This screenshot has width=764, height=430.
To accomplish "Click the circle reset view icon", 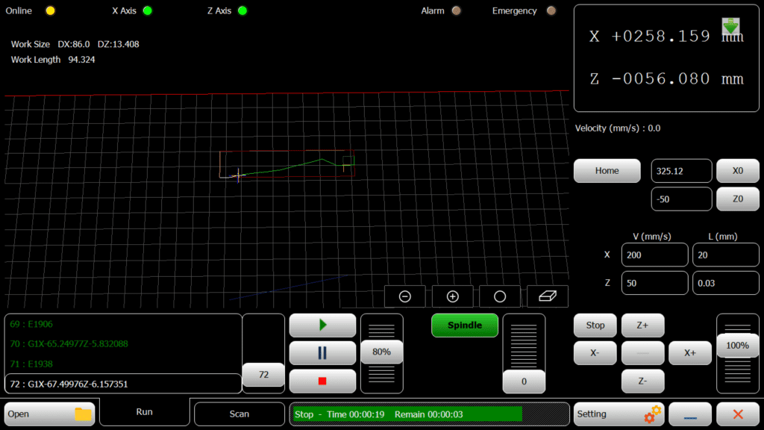I will coord(499,296).
